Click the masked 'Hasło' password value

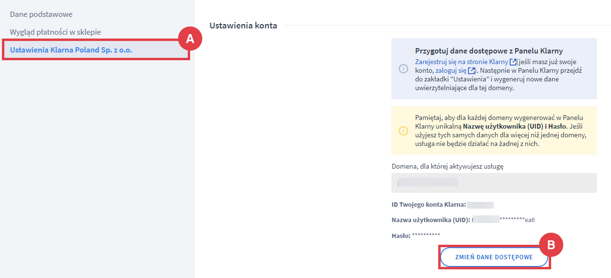tap(426, 236)
